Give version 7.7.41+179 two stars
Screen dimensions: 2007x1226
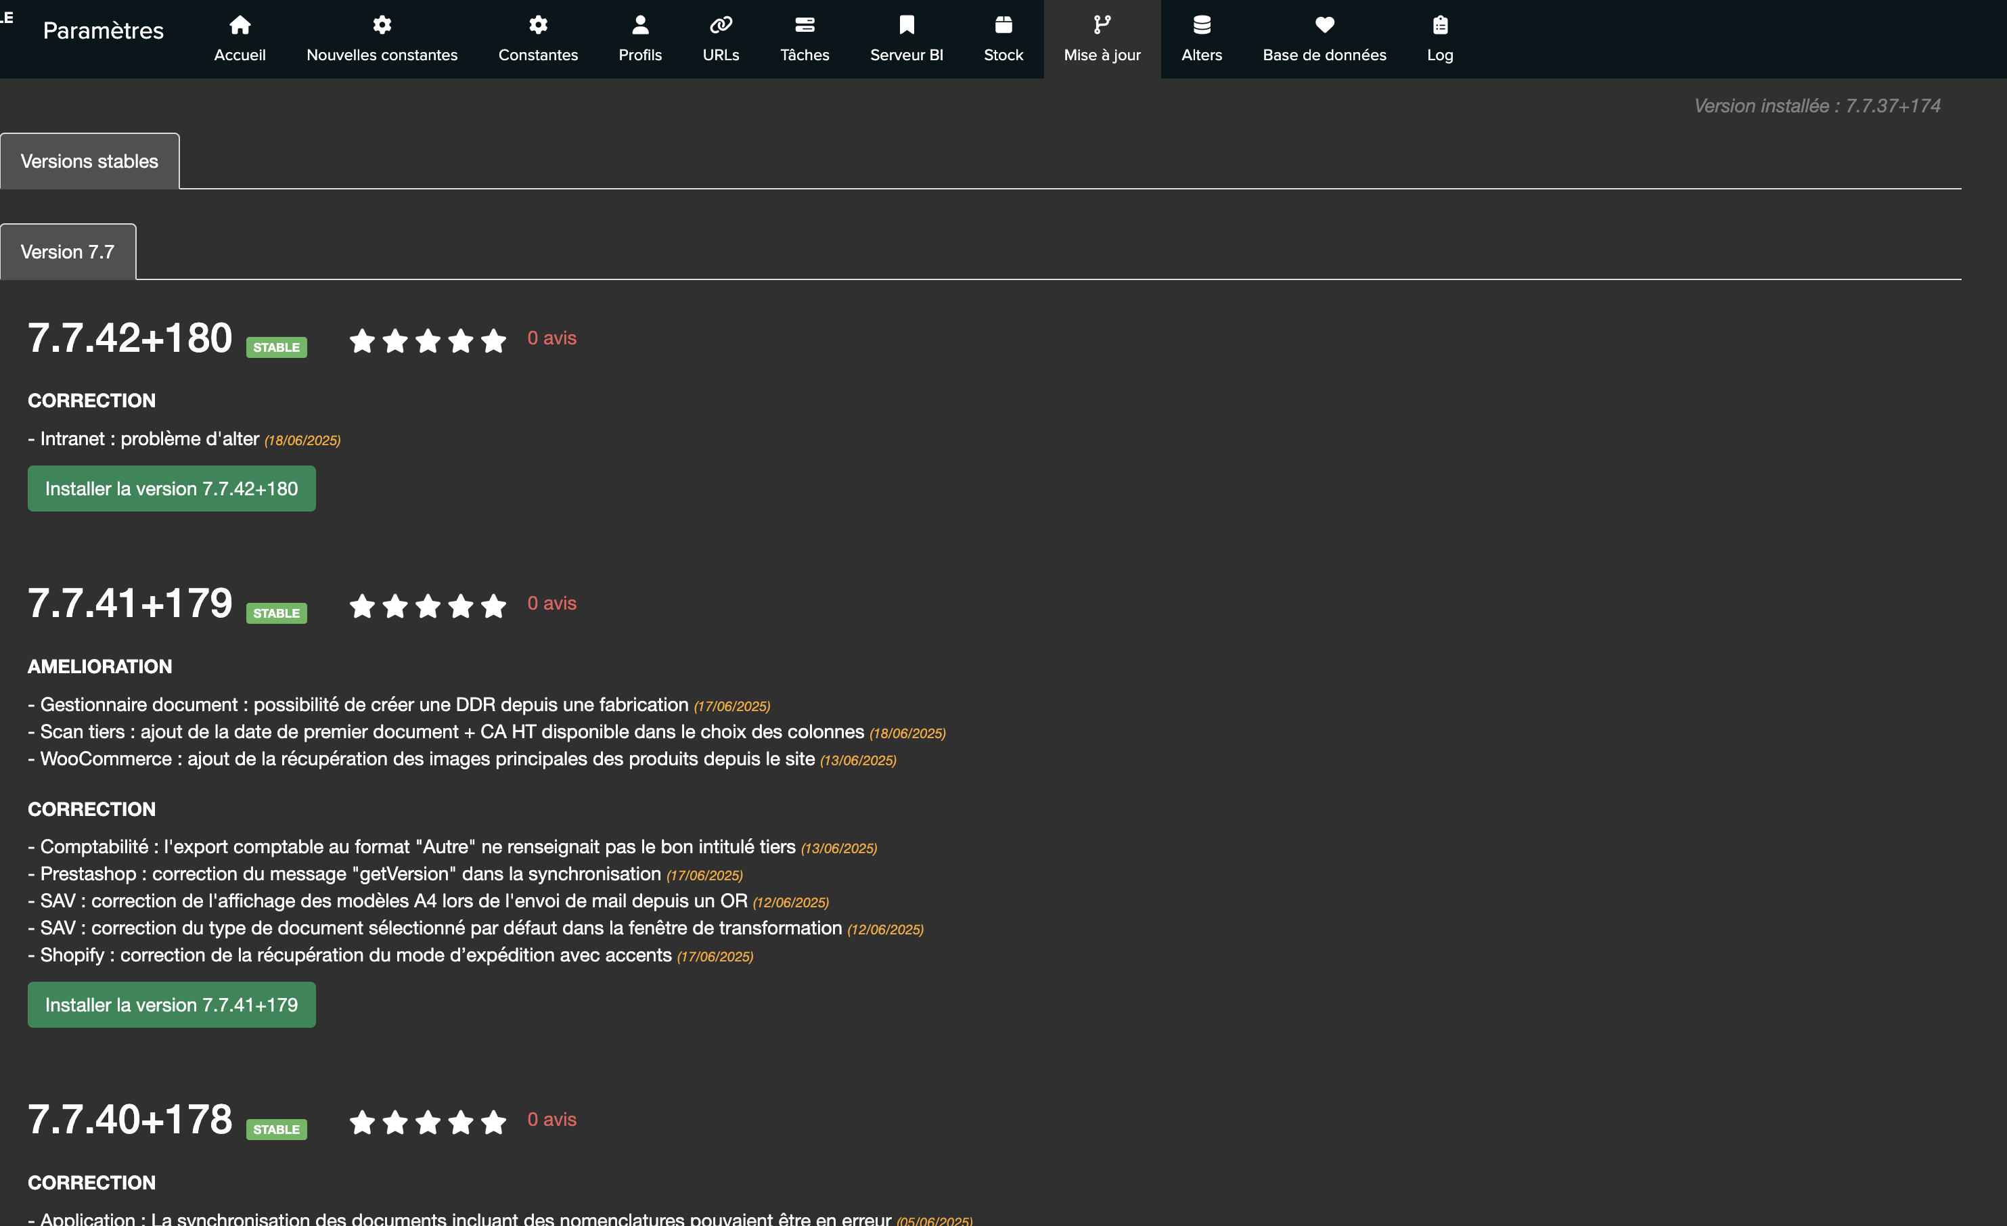click(x=395, y=606)
